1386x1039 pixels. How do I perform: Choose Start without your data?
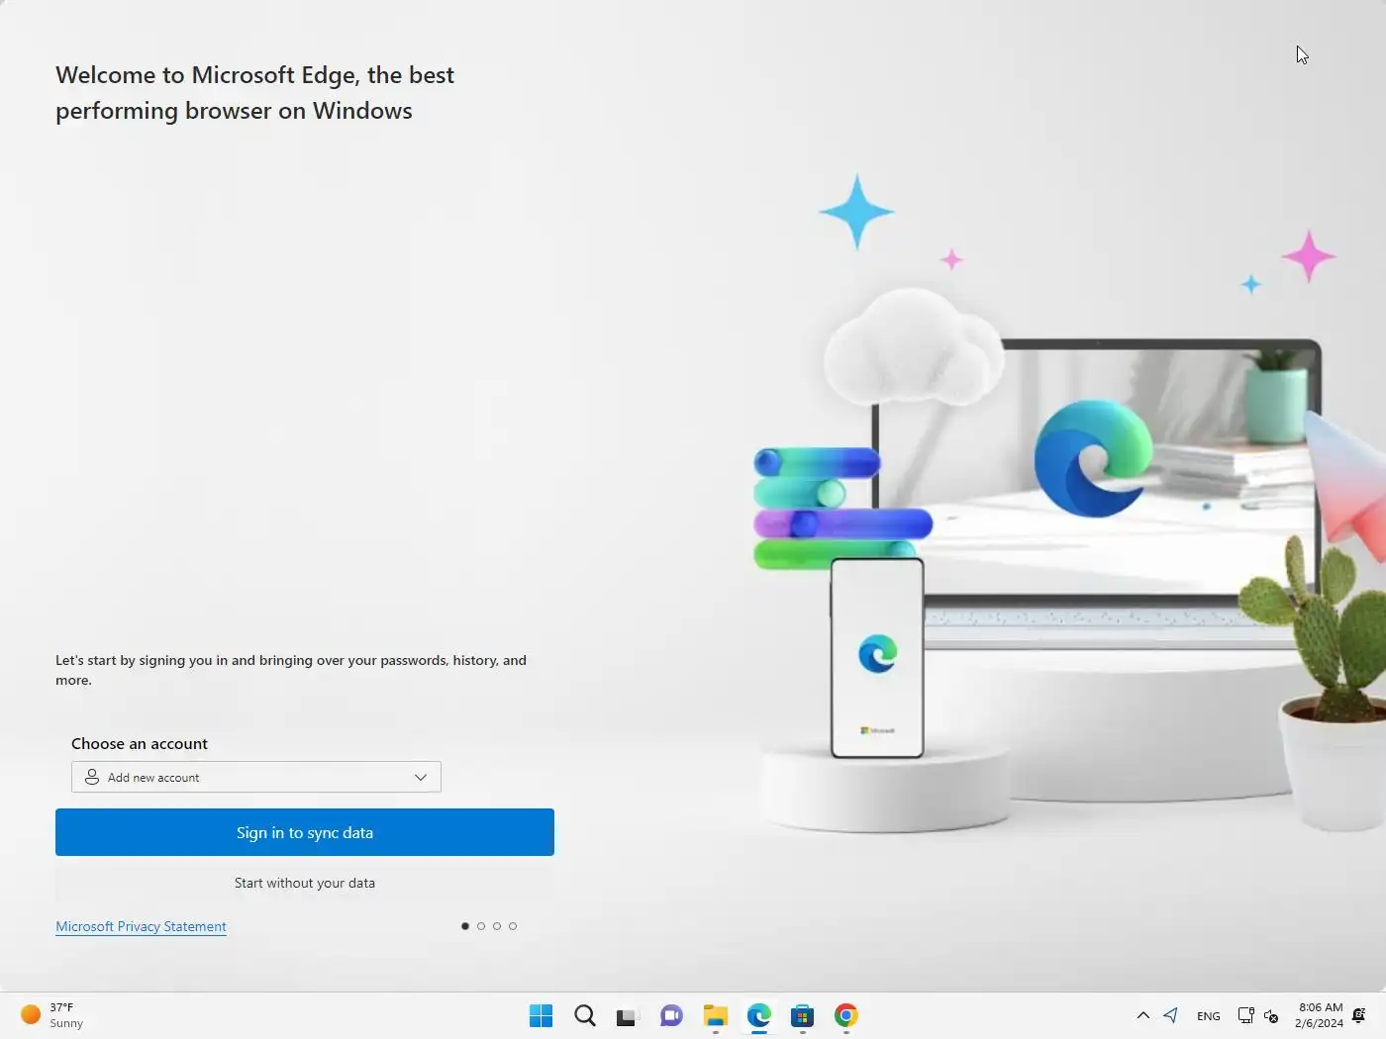(304, 883)
